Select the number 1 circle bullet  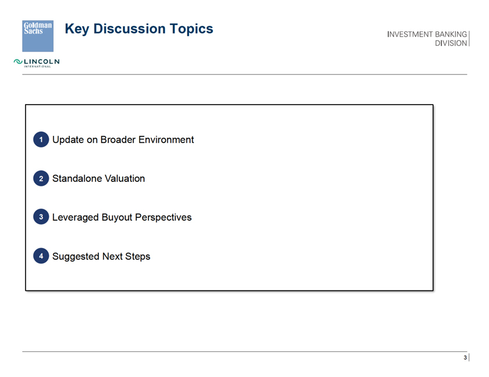pos(41,140)
